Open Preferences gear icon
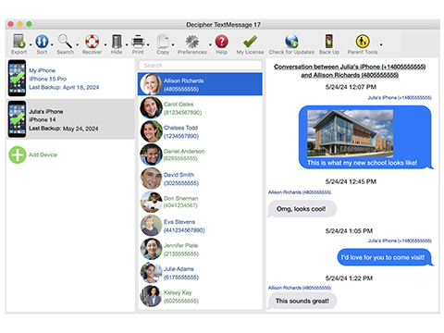 coord(192,42)
